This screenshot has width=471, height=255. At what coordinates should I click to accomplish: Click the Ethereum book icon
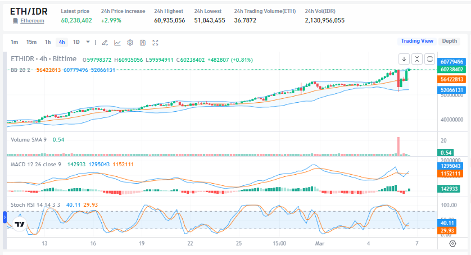(15, 21)
